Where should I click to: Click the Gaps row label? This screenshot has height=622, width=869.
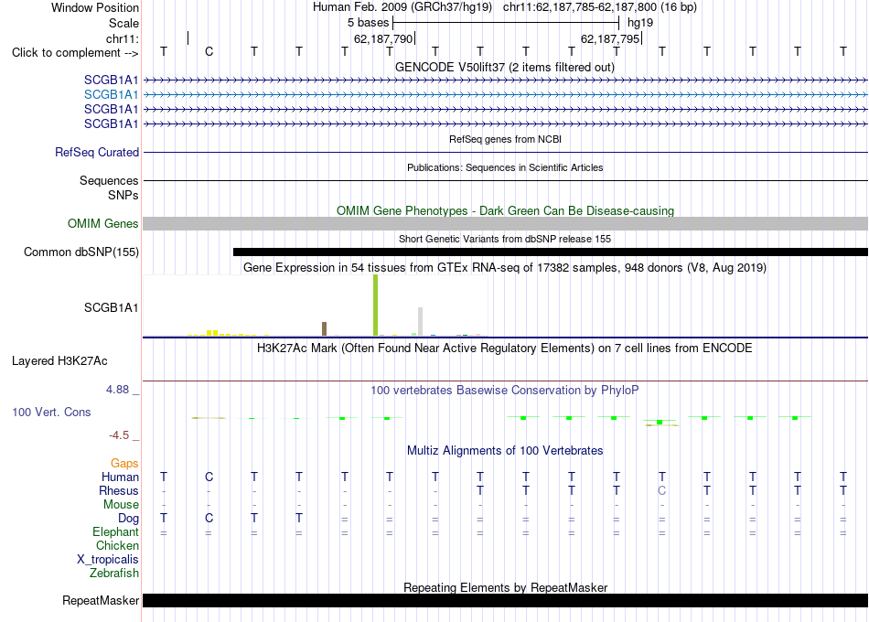[124, 464]
